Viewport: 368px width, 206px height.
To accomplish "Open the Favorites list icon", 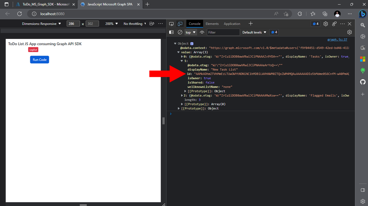I will coord(313,14).
